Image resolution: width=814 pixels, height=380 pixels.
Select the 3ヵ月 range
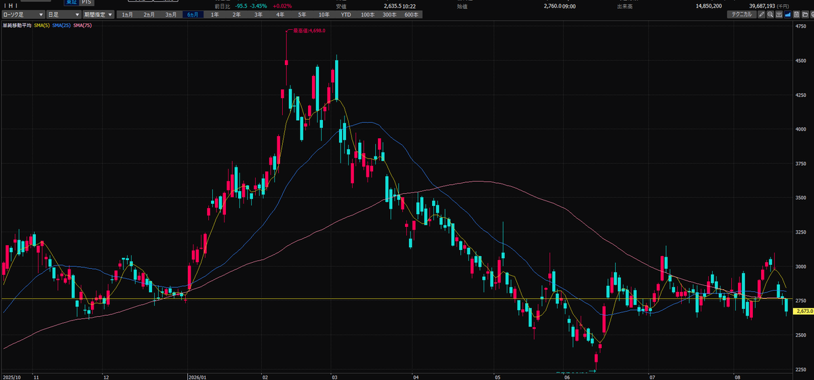[x=172, y=14]
